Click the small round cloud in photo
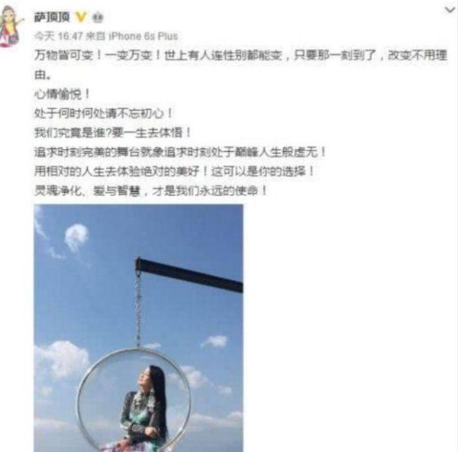Viewport: 458px width, 452px height. (x=76, y=237)
